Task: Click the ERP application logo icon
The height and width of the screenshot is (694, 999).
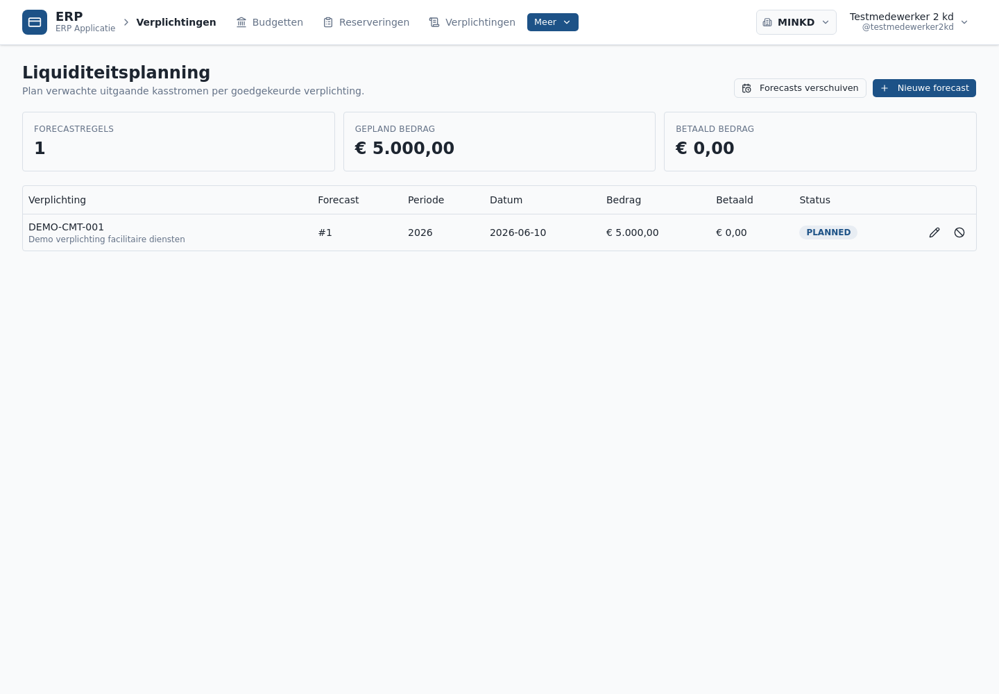Action: [x=35, y=22]
